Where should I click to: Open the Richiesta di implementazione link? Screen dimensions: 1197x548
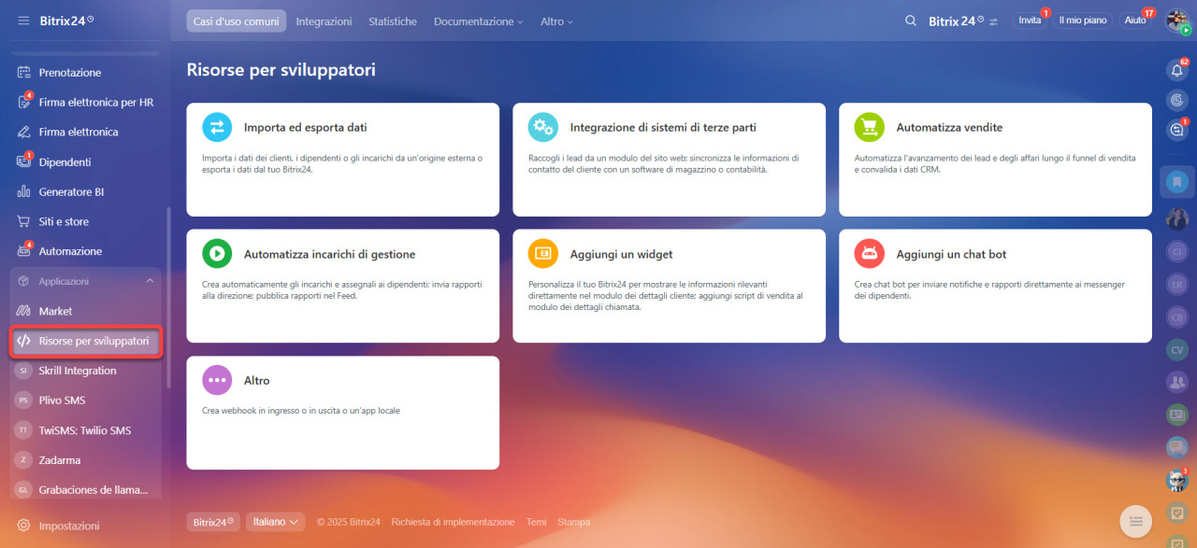[x=453, y=522]
